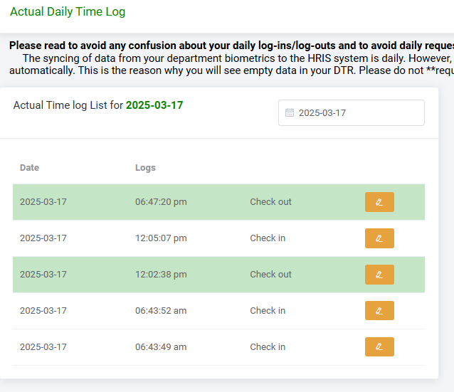Click the date cell of 06:47:20 pm row
Viewport: 454px width, 392px height.
pos(43,202)
